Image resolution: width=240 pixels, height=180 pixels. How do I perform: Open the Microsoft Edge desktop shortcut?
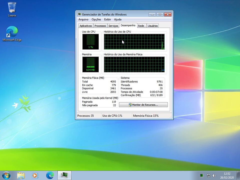12,34
